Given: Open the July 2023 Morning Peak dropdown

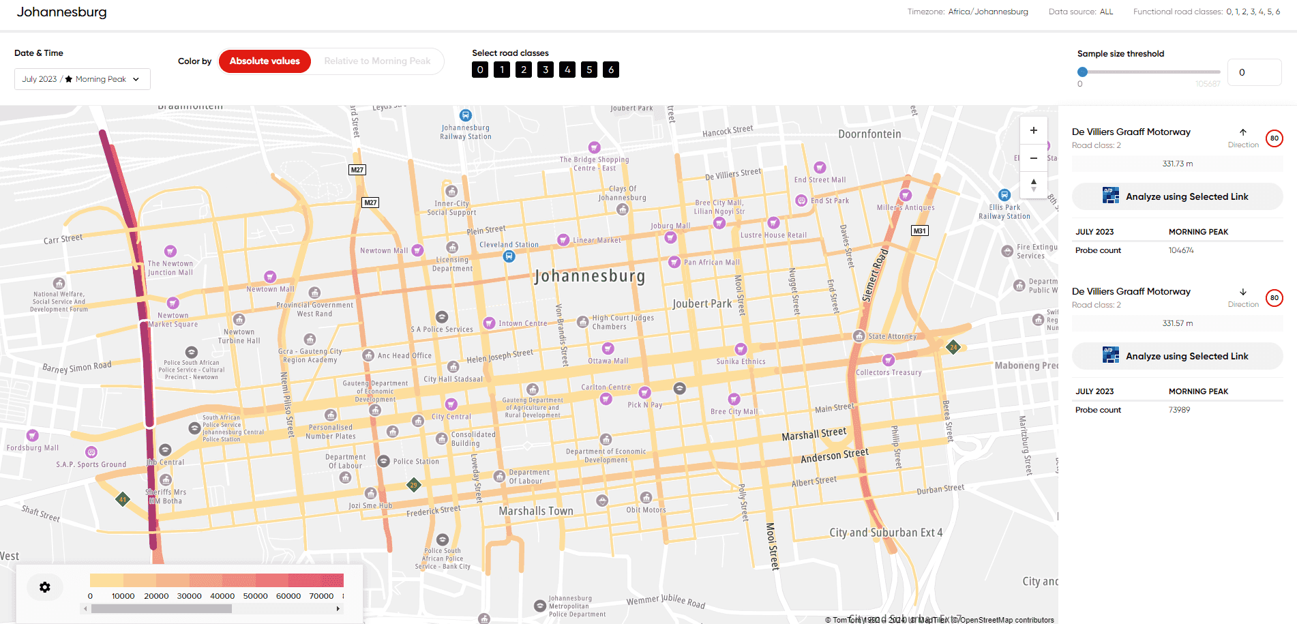Looking at the screenshot, I should click(x=82, y=79).
